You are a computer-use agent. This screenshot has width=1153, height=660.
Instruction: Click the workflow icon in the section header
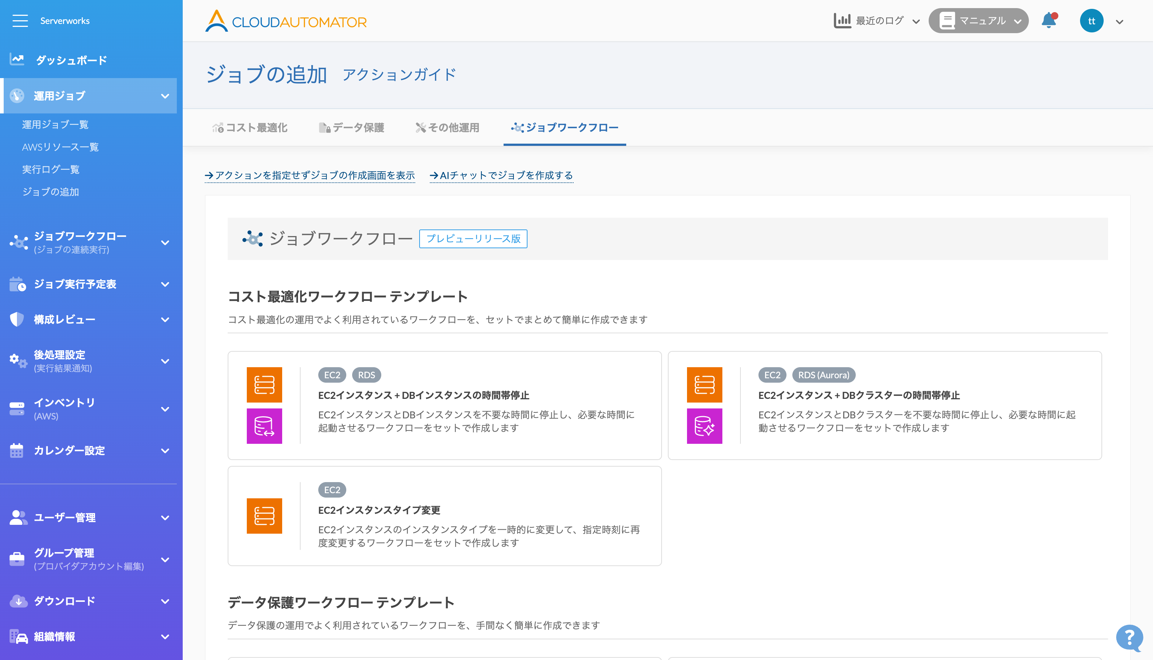(253, 238)
